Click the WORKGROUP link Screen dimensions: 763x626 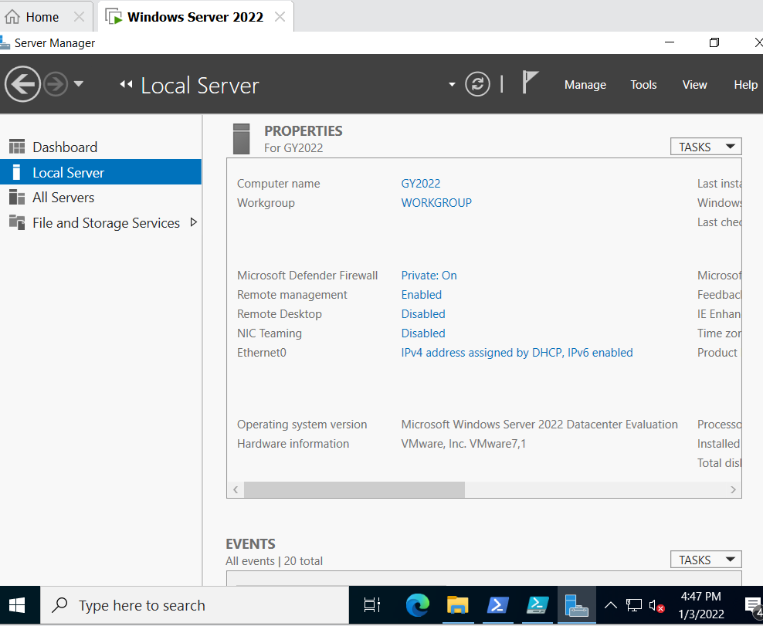[436, 203]
